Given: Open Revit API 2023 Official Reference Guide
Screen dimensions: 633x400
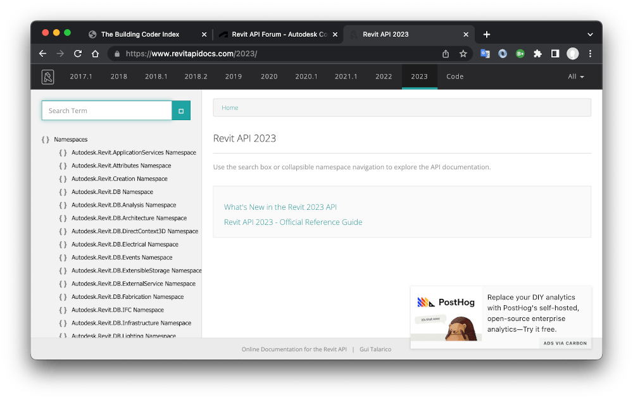Looking at the screenshot, I should pyautogui.click(x=293, y=222).
